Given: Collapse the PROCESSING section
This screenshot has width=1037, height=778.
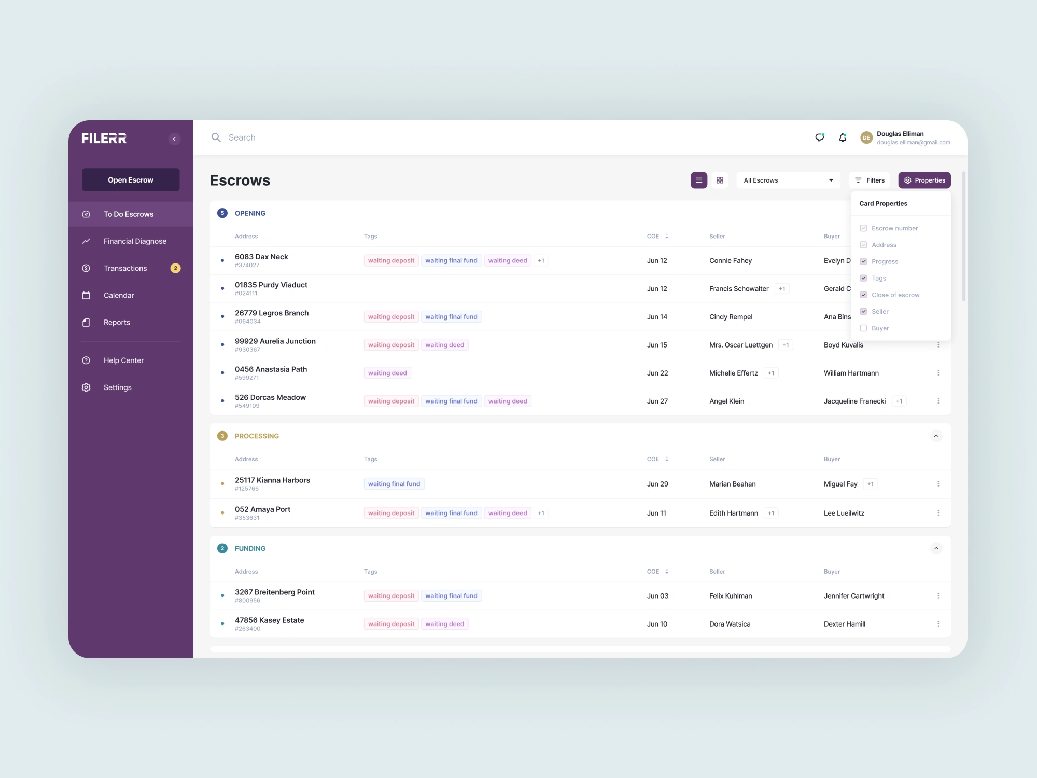Looking at the screenshot, I should click(x=936, y=436).
